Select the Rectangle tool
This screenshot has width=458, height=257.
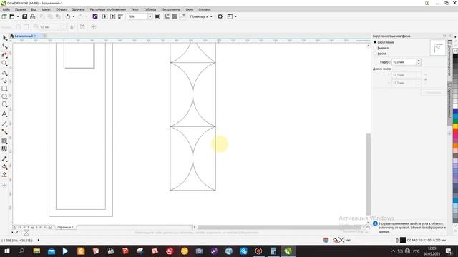point(5,89)
